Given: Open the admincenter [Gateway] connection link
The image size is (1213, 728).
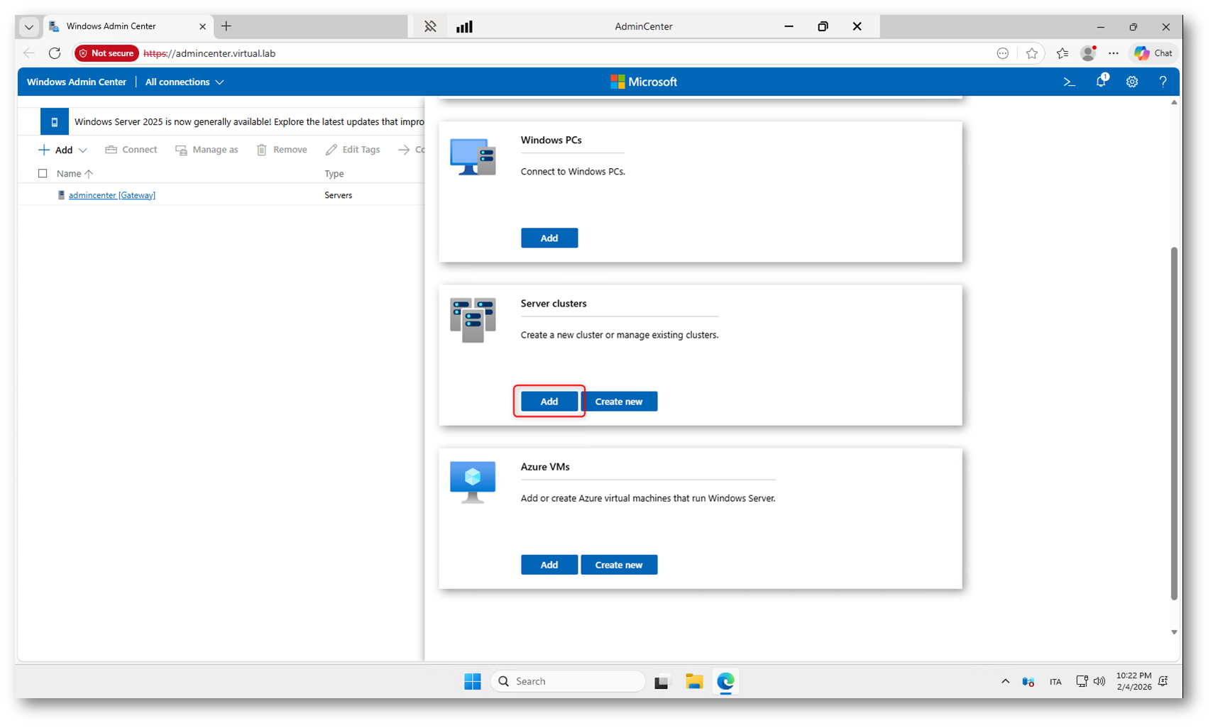Looking at the screenshot, I should 111,195.
